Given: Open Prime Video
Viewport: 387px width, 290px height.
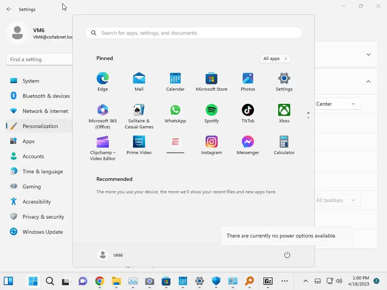Looking at the screenshot, I should pos(139,145).
